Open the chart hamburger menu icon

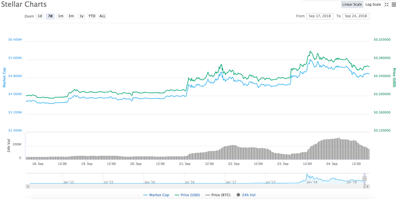pyautogui.click(x=393, y=5)
